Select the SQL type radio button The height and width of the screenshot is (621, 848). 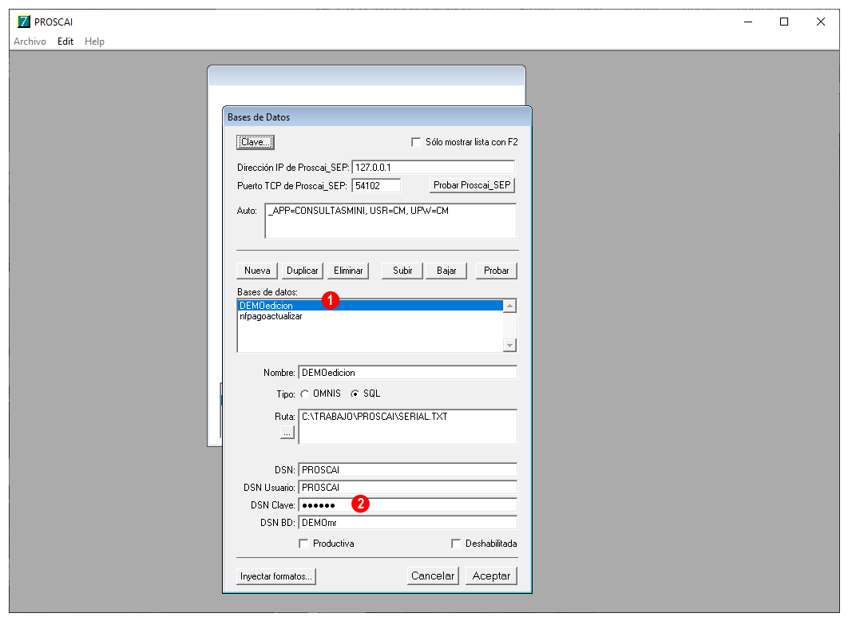(355, 394)
